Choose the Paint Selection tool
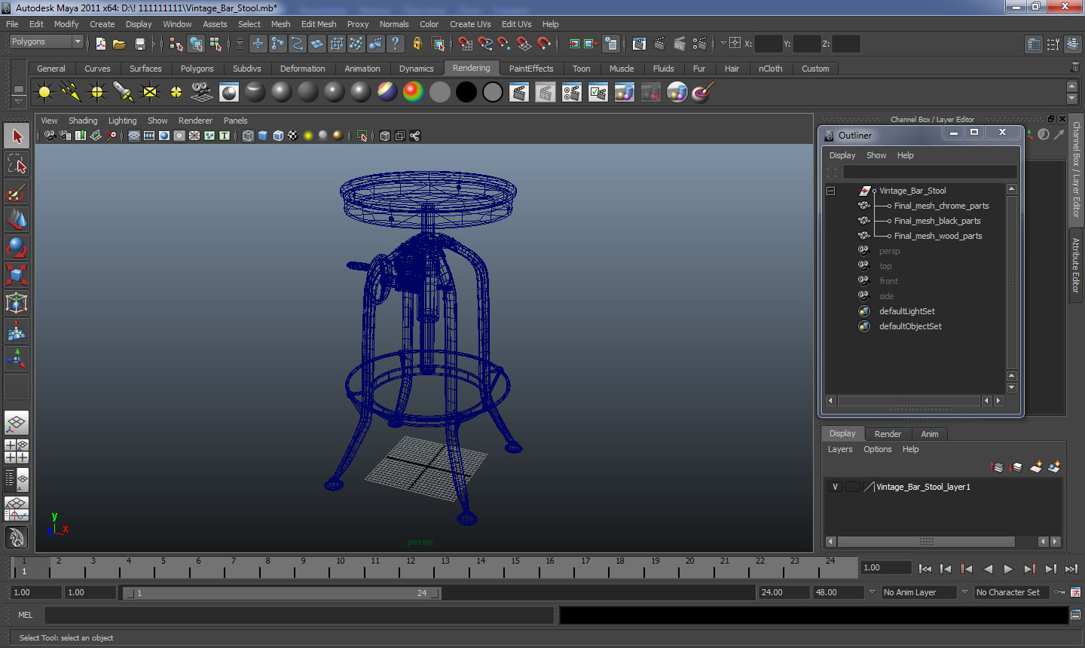The image size is (1085, 648). point(17,192)
